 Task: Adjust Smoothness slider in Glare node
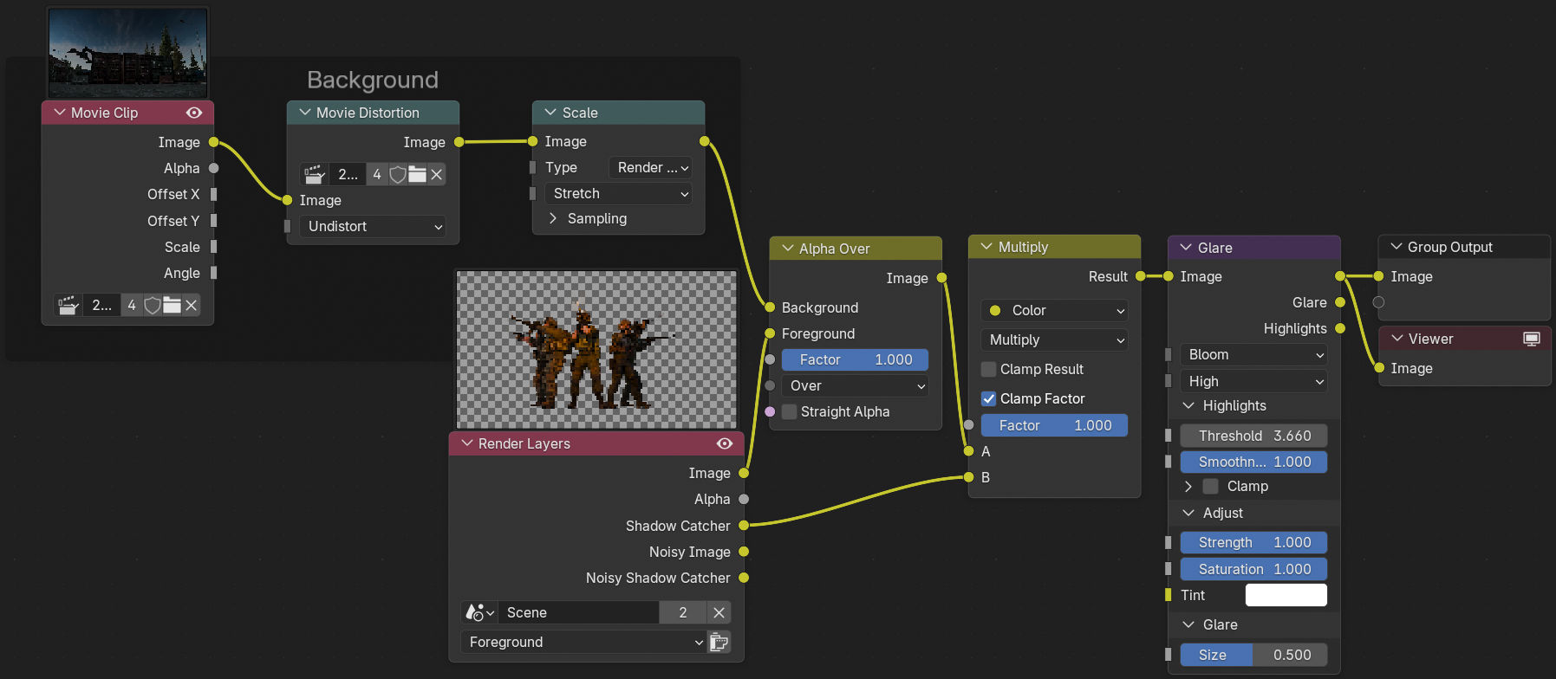pyautogui.click(x=1253, y=462)
